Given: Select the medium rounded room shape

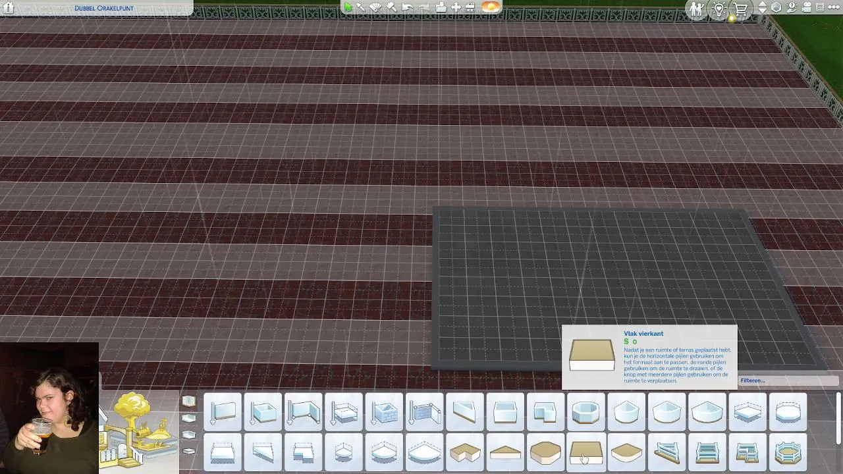Looking at the screenshot, I should (x=666, y=412).
